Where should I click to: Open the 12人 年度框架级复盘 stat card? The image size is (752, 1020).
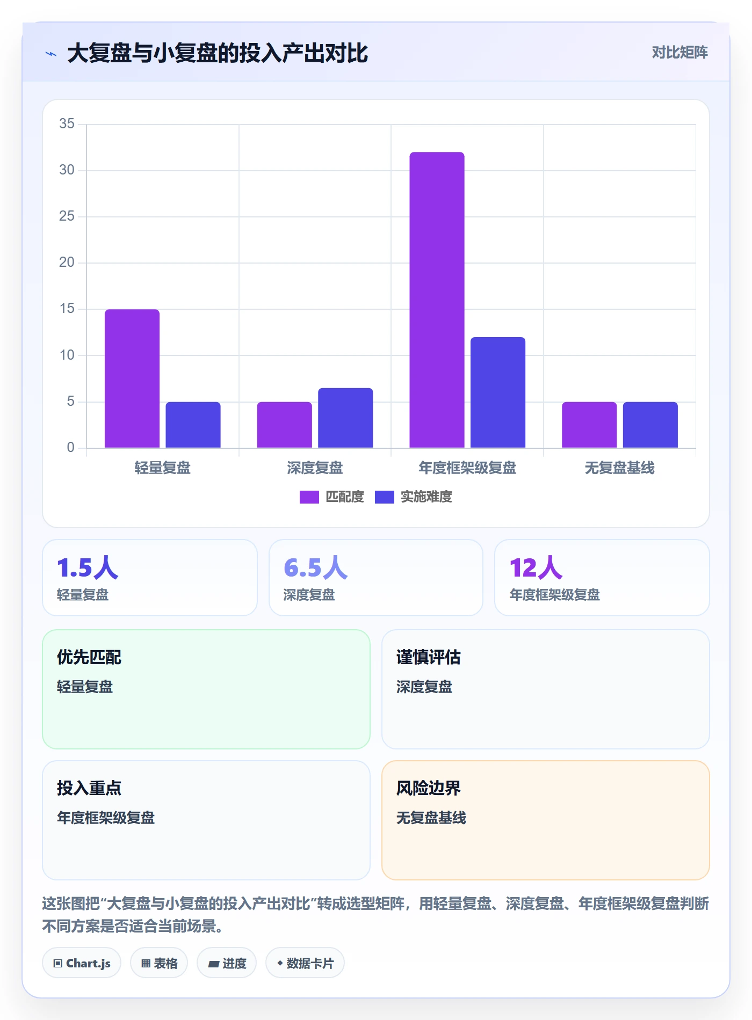pyautogui.click(x=602, y=578)
